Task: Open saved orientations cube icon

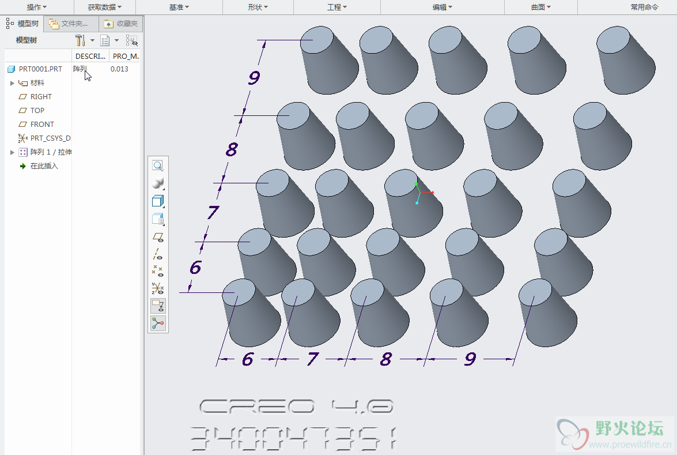Action: (158, 201)
